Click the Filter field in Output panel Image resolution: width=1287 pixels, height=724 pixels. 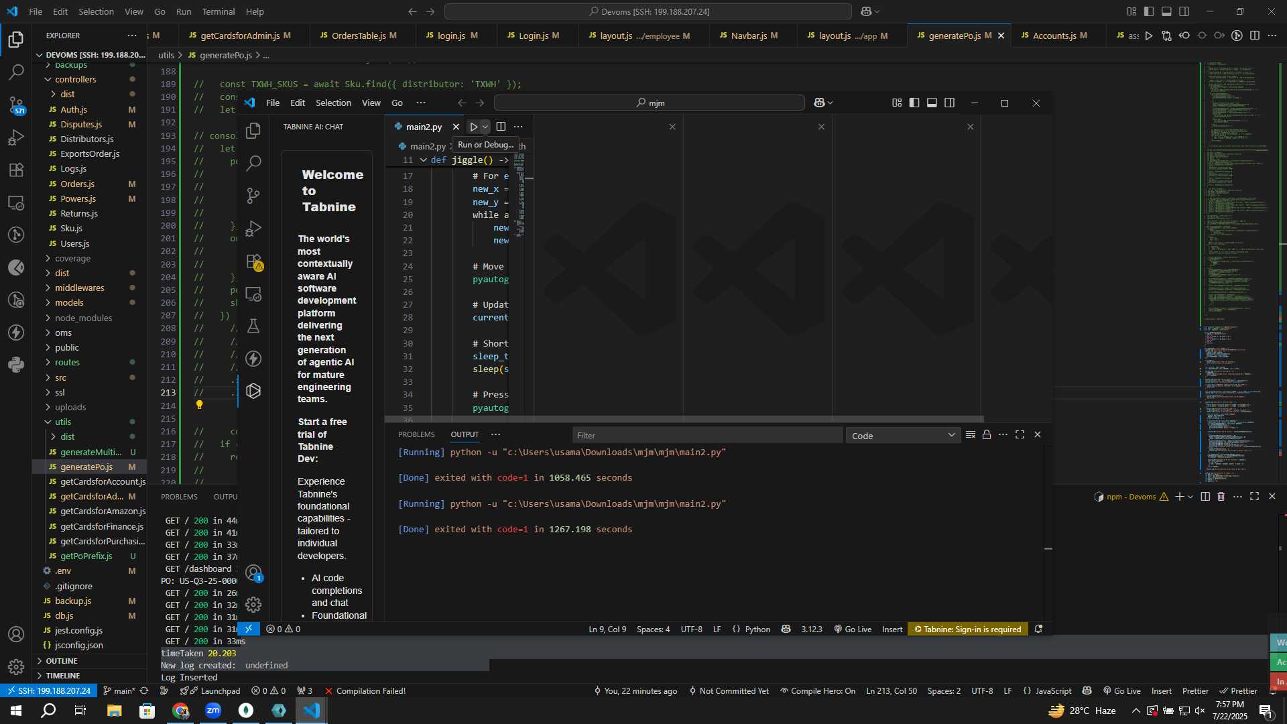tap(707, 436)
